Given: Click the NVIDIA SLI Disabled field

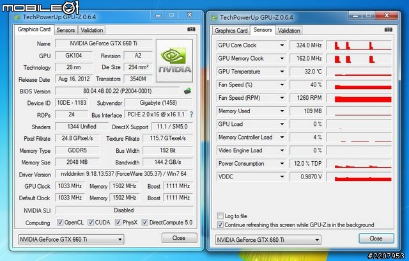Looking at the screenshot, I should 124,210.
